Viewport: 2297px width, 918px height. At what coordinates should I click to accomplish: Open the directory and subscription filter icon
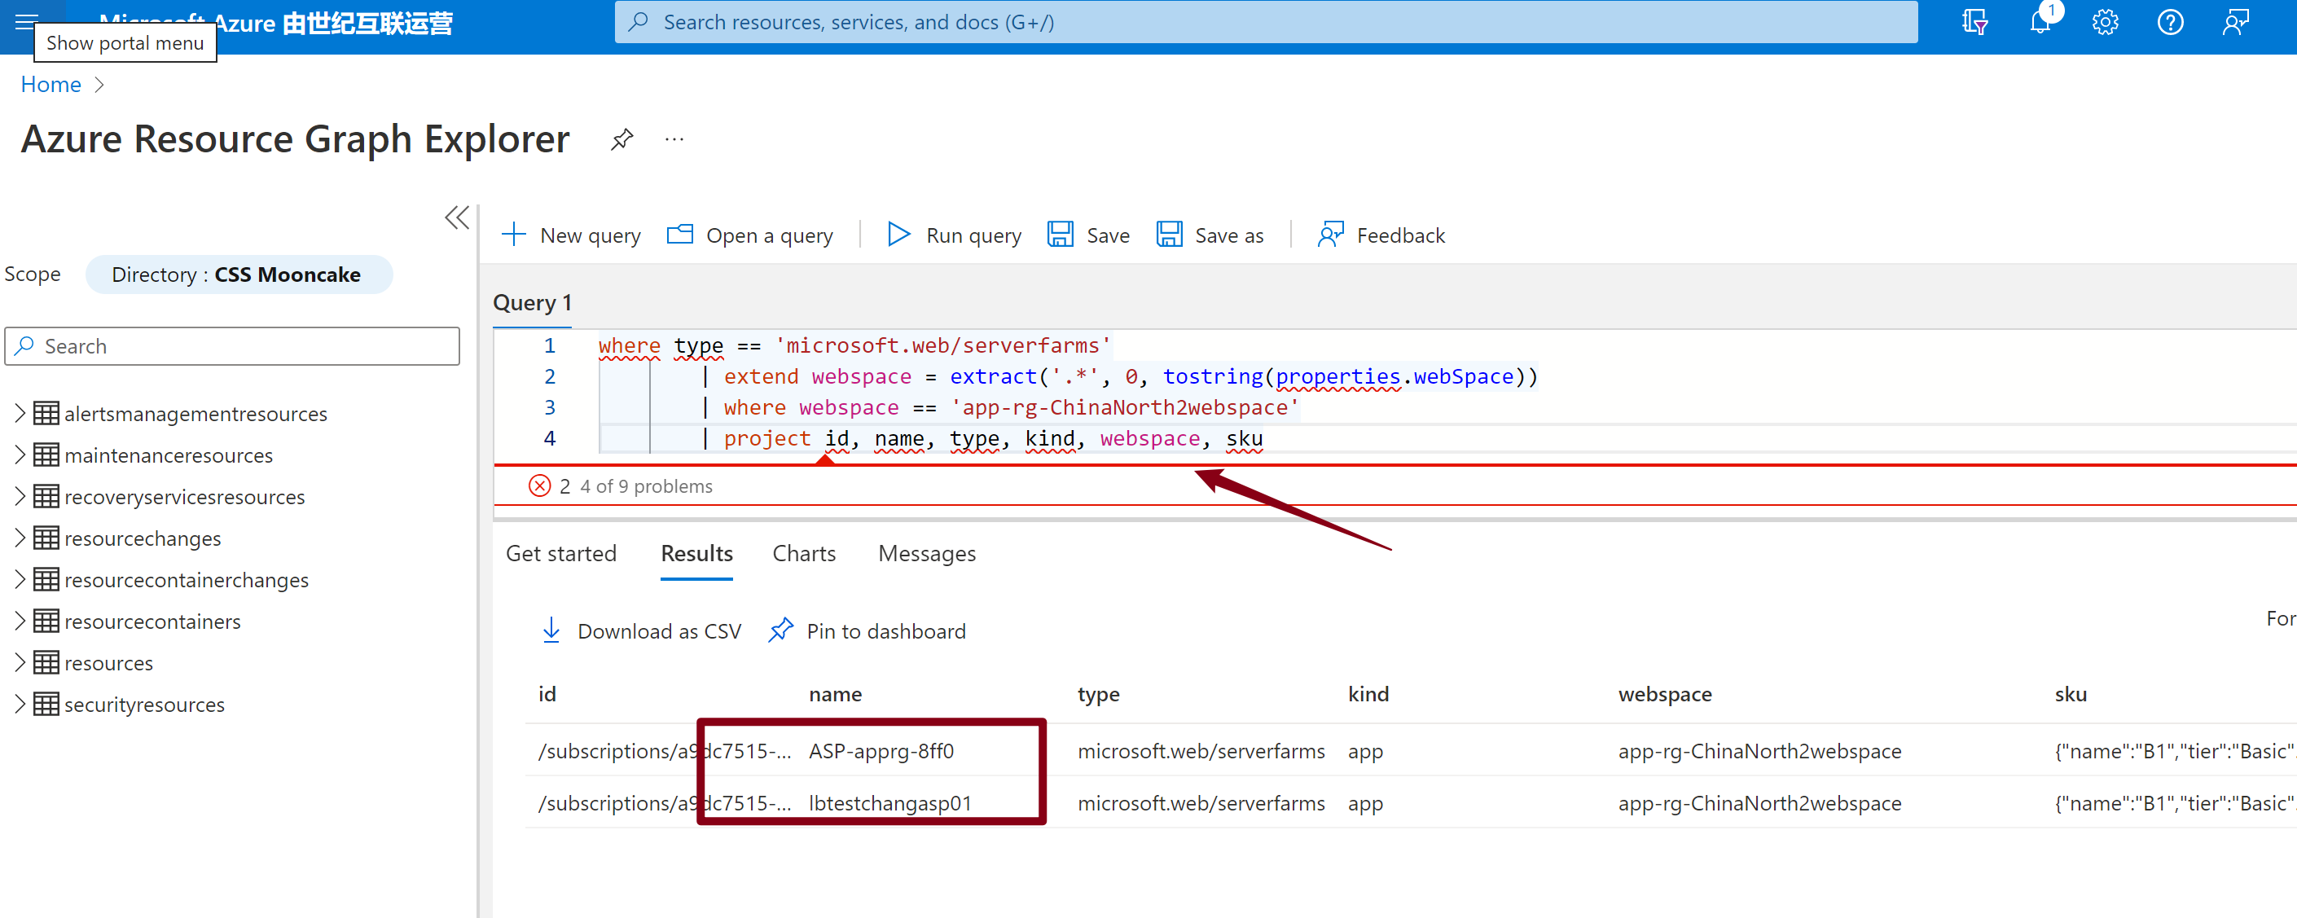pyautogui.click(x=1974, y=21)
